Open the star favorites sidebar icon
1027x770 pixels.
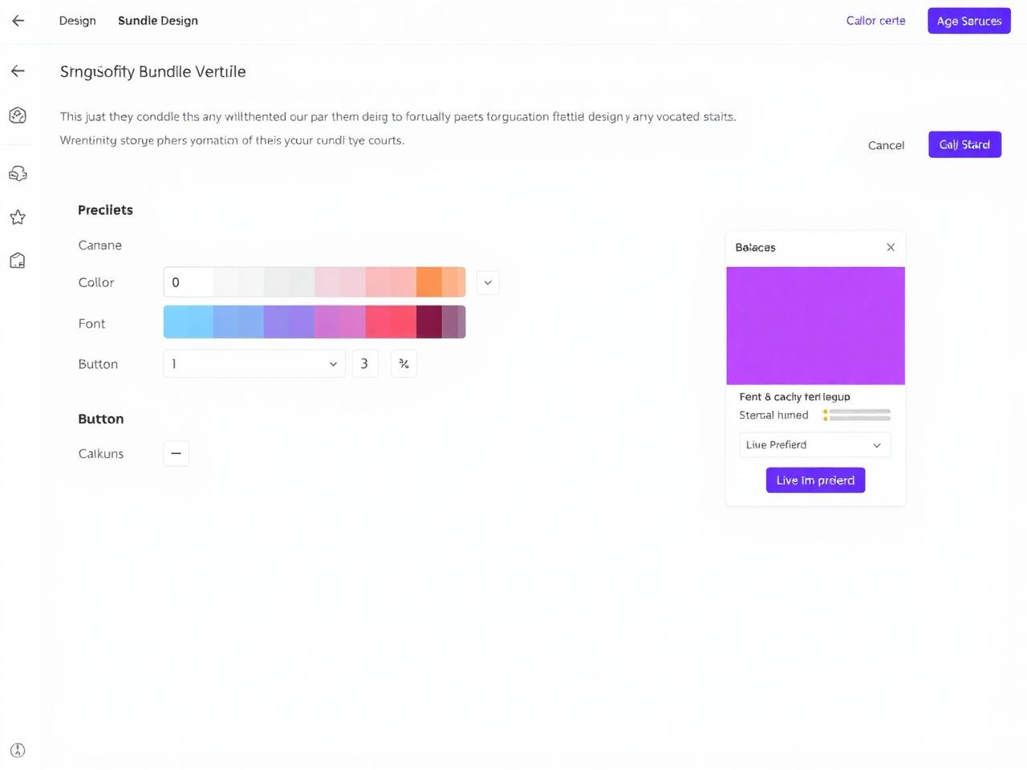18,217
